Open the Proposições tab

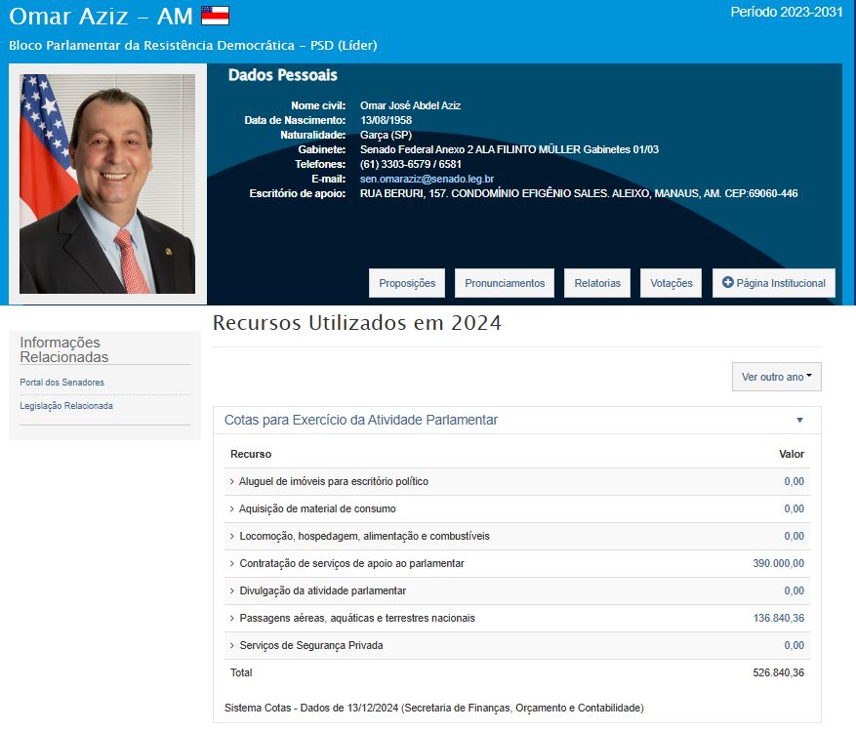(x=407, y=283)
